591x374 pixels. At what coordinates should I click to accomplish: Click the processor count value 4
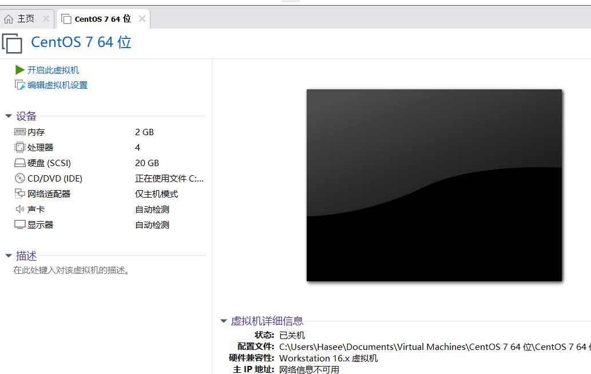coord(137,148)
